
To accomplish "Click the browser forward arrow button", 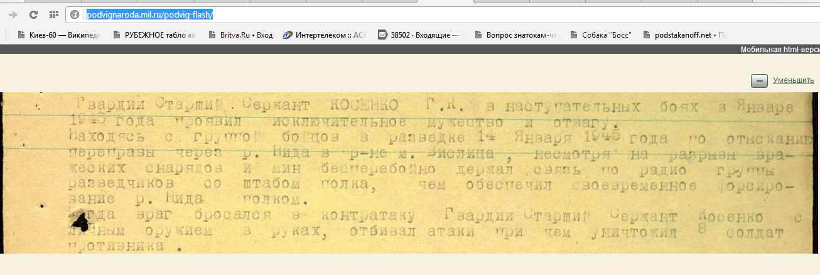I will pos(14,14).
